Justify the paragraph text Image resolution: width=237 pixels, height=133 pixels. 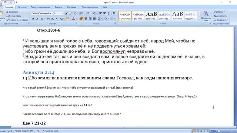pyautogui.click(x=94, y=19)
